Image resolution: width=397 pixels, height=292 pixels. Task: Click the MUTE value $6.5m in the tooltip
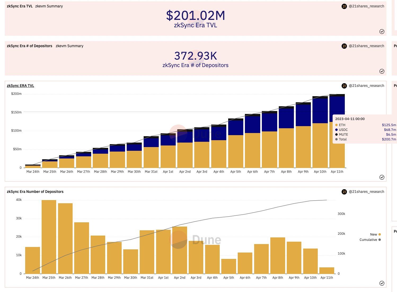[x=391, y=135]
